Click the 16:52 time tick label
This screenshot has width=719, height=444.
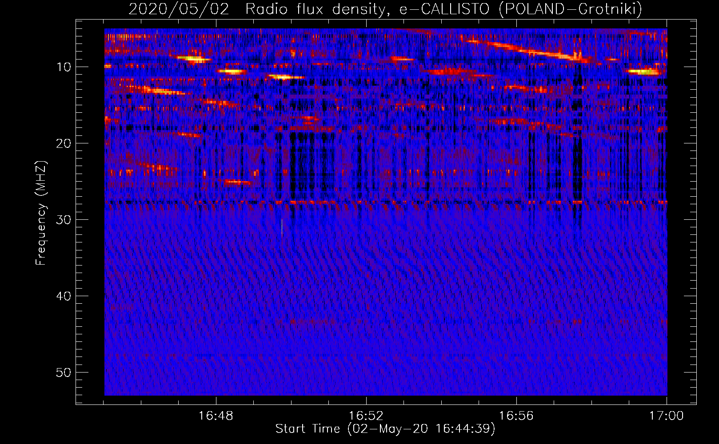coord(366,416)
